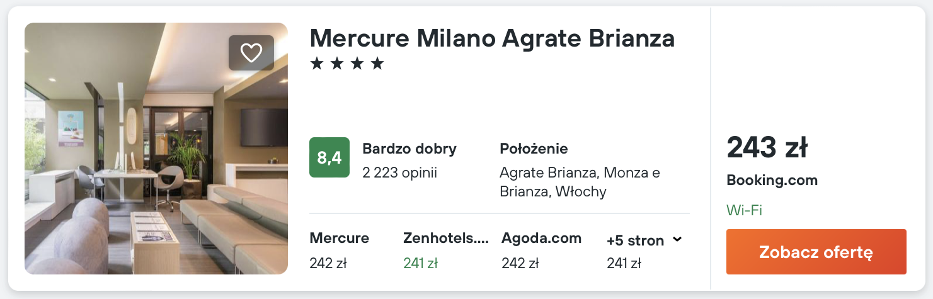Select the Booking.com provider label

coord(772,181)
